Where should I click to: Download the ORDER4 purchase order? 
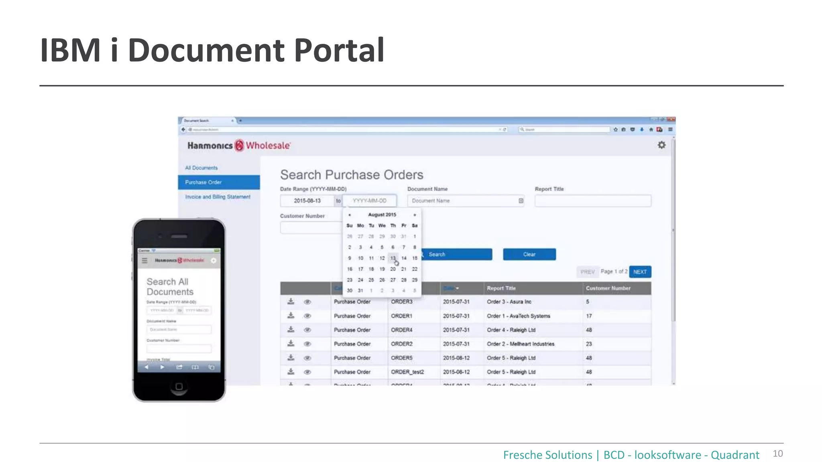[x=291, y=330]
